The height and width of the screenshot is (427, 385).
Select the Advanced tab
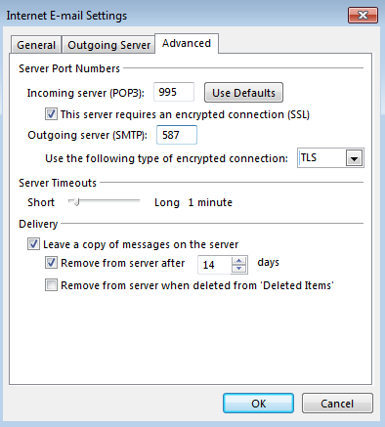pyautogui.click(x=187, y=43)
